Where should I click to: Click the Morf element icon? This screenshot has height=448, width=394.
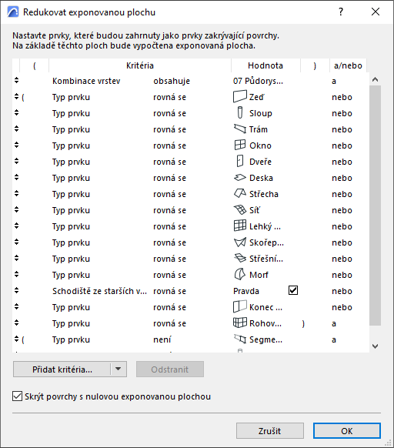240,274
